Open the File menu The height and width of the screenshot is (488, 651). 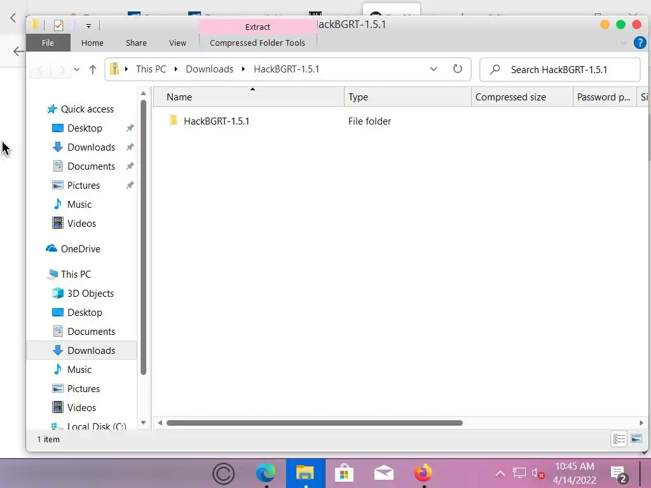pos(48,43)
